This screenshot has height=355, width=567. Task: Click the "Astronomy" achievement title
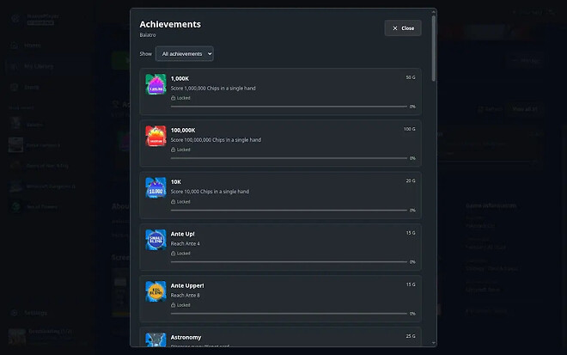click(x=186, y=337)
